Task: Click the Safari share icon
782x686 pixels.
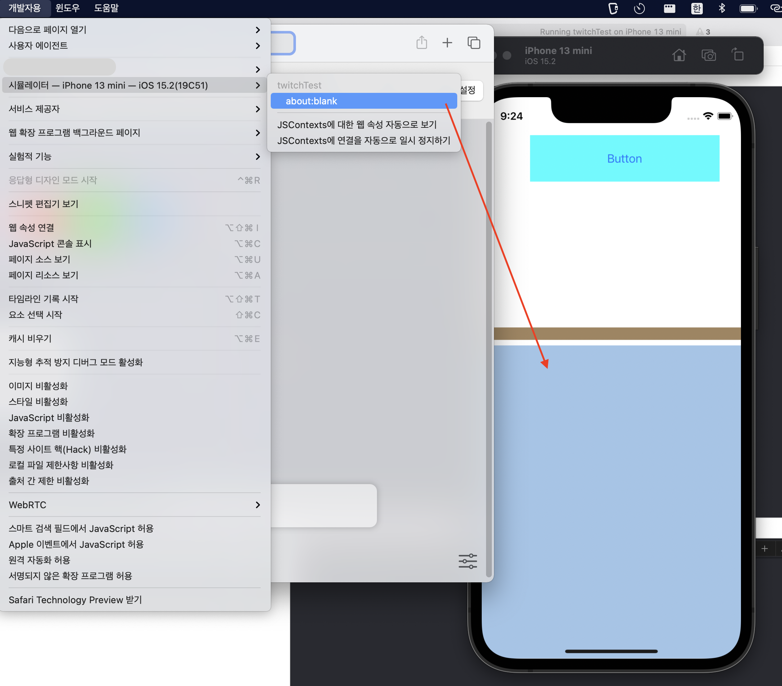Action: tap(422, 42)
